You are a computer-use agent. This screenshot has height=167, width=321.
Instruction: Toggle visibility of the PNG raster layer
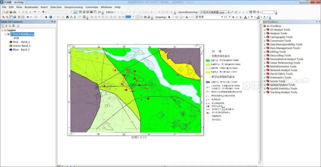pos(8,34)
